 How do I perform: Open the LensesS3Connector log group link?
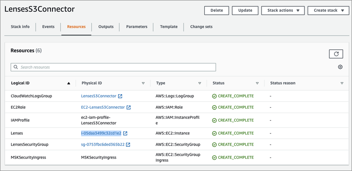pos(99,96)
